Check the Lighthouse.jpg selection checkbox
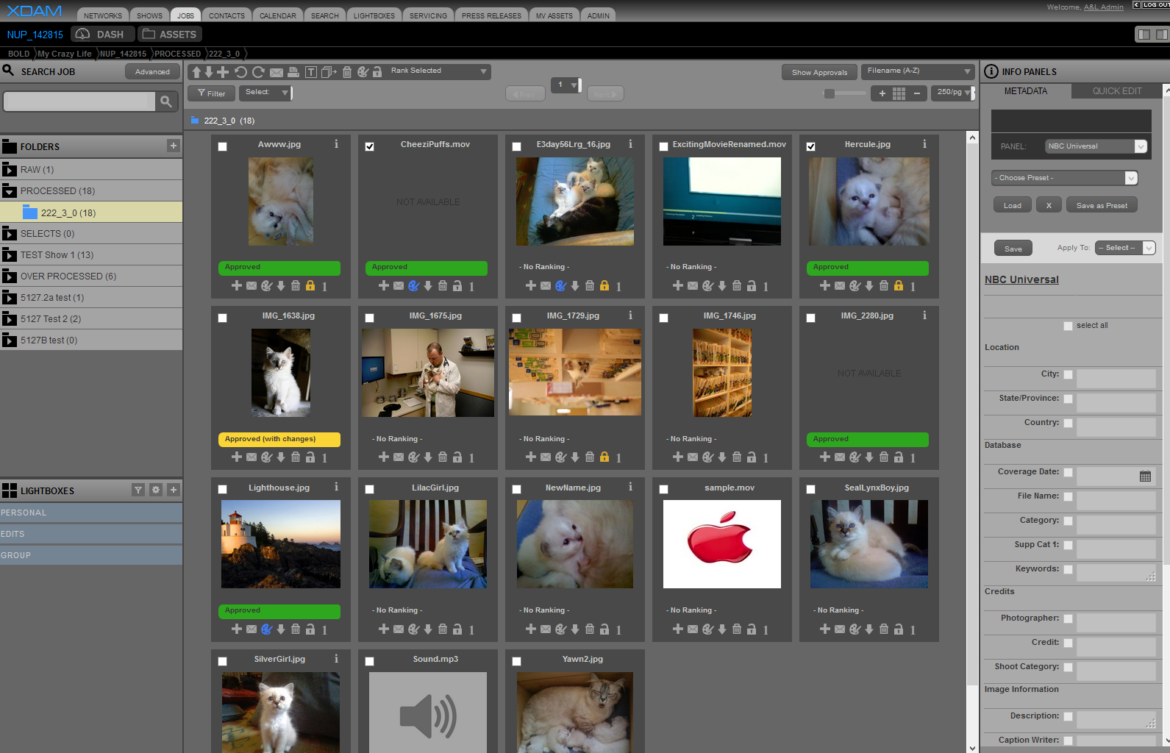 click(223, 489)
